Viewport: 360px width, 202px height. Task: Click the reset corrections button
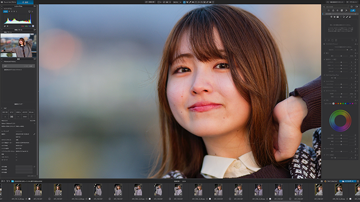tap(335, 2)
